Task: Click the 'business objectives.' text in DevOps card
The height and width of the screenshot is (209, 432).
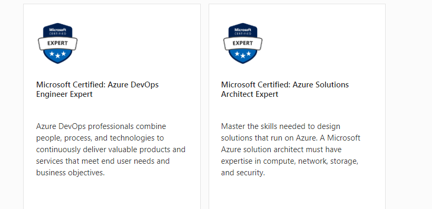Action: pyautogui.click(x=71, y=173)
